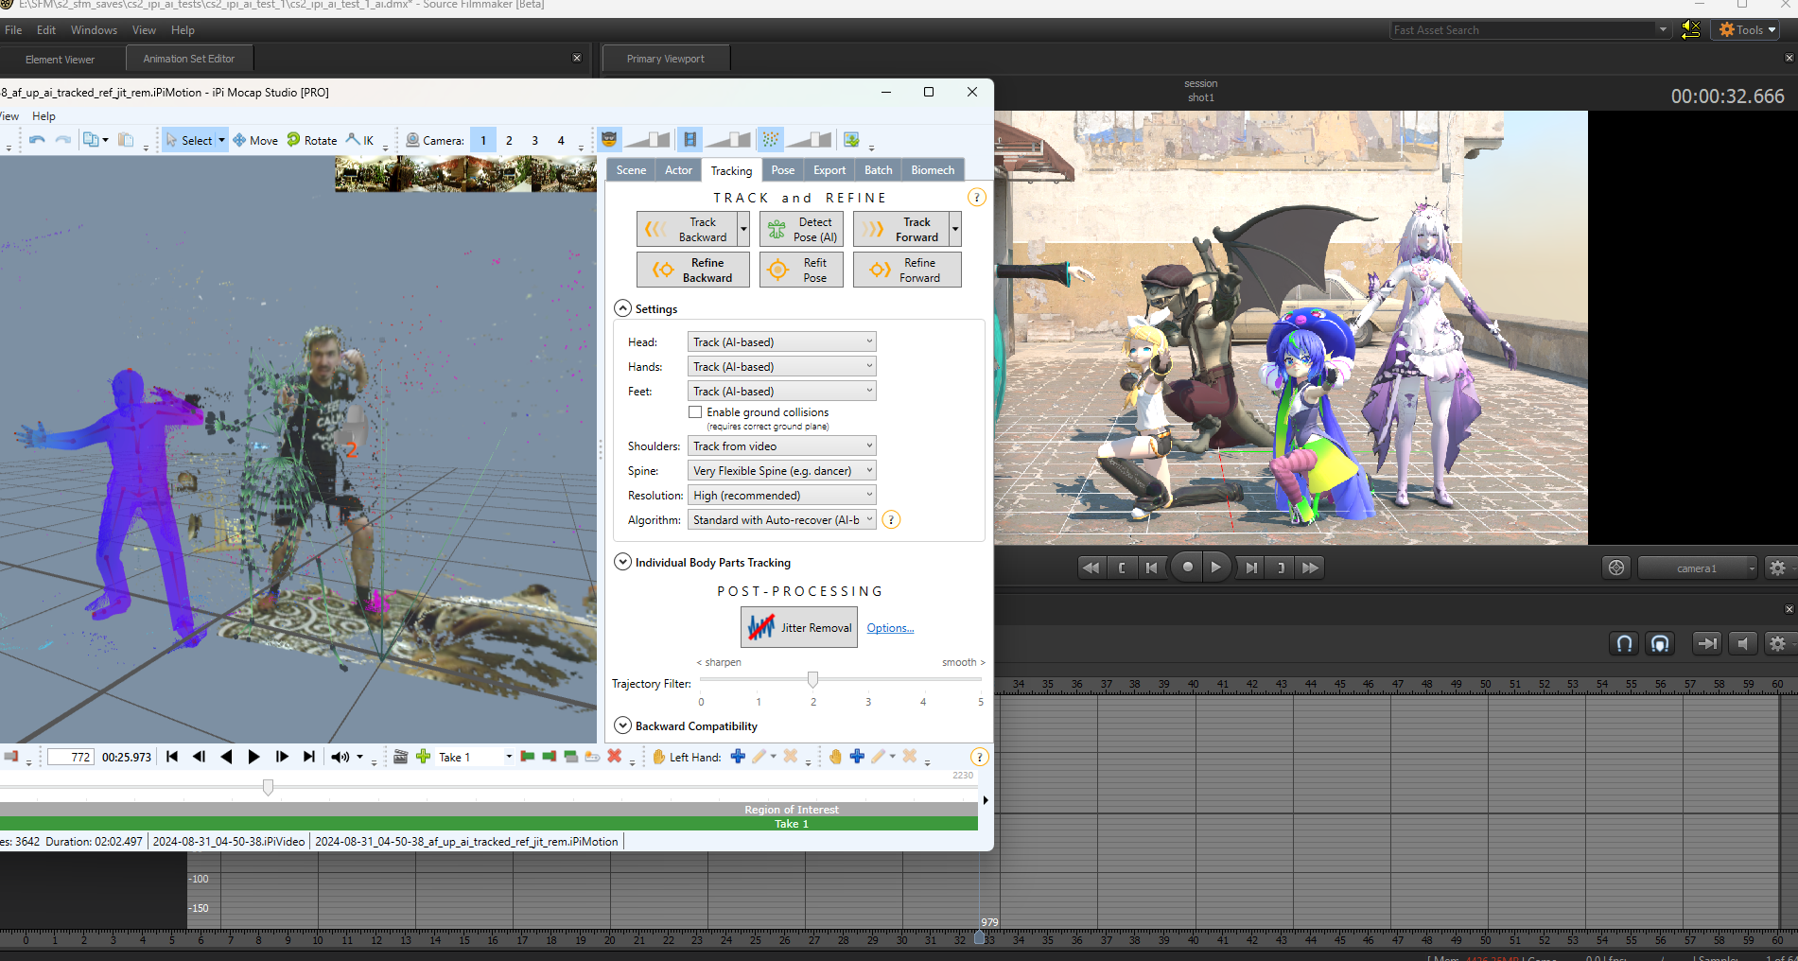Open the Biomech tab
This screenshot has height=961, width=1798.
click(933, 170)
